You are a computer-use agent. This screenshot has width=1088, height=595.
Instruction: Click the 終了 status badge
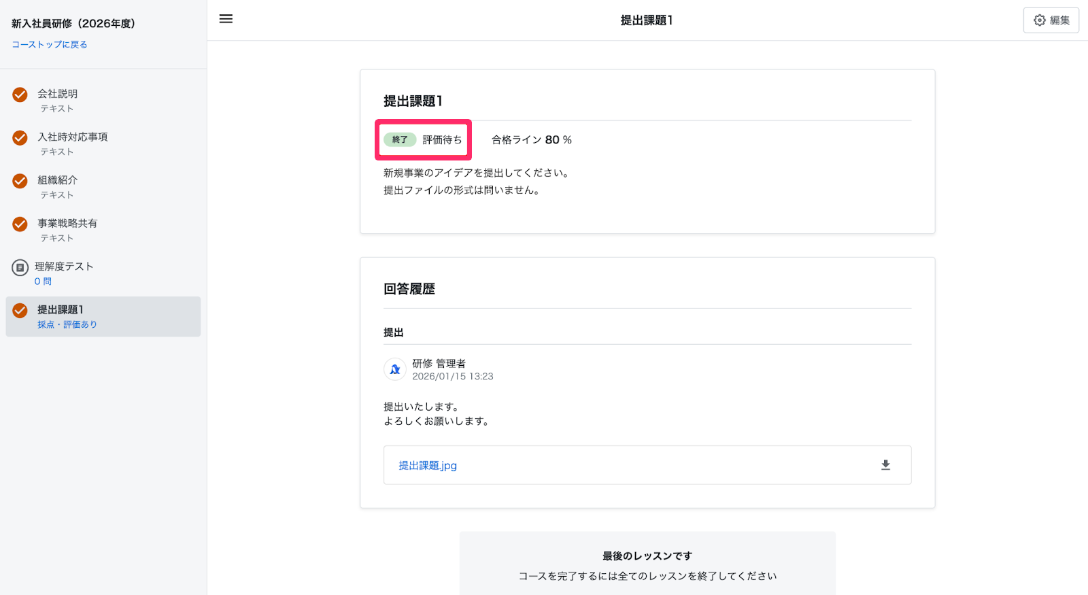[x=400, y=139]
